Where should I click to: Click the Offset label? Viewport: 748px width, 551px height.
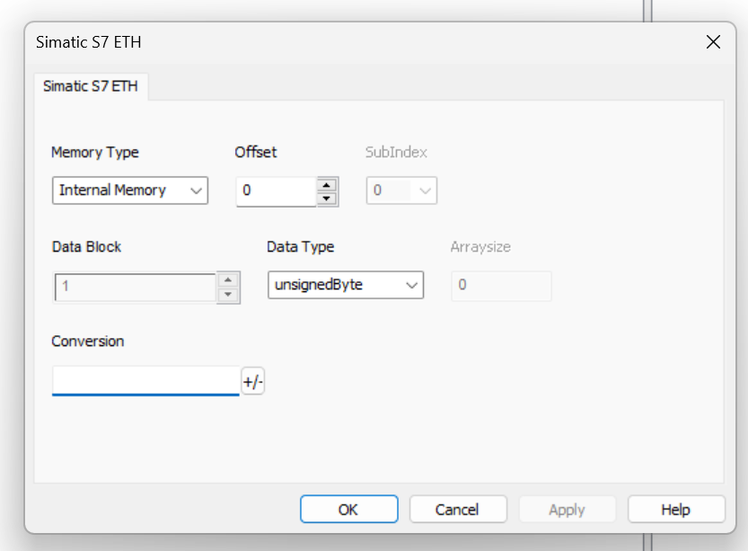[x=256, y=152]
